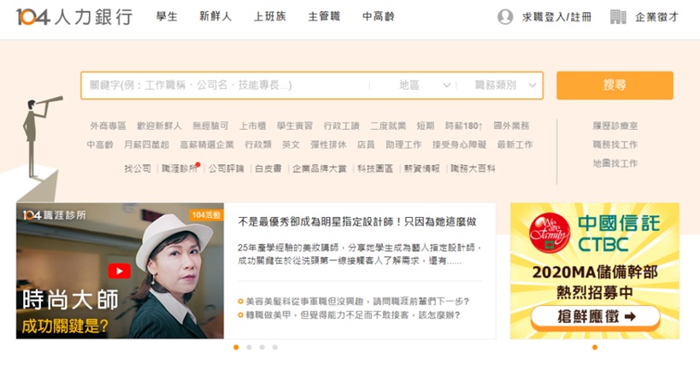This screenshot has width=700, height=370.
Task: Expand the 地區 dropdown
Action: 425,85
